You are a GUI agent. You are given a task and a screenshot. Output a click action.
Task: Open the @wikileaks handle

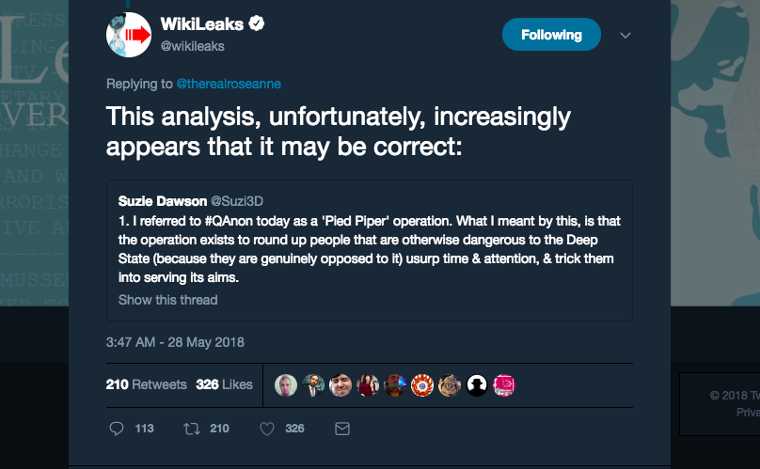(x=193, y=46)
